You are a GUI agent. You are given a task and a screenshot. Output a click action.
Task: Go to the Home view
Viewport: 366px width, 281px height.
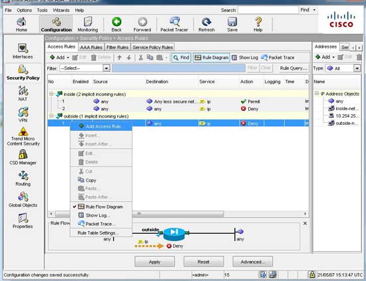coord(21,25)
